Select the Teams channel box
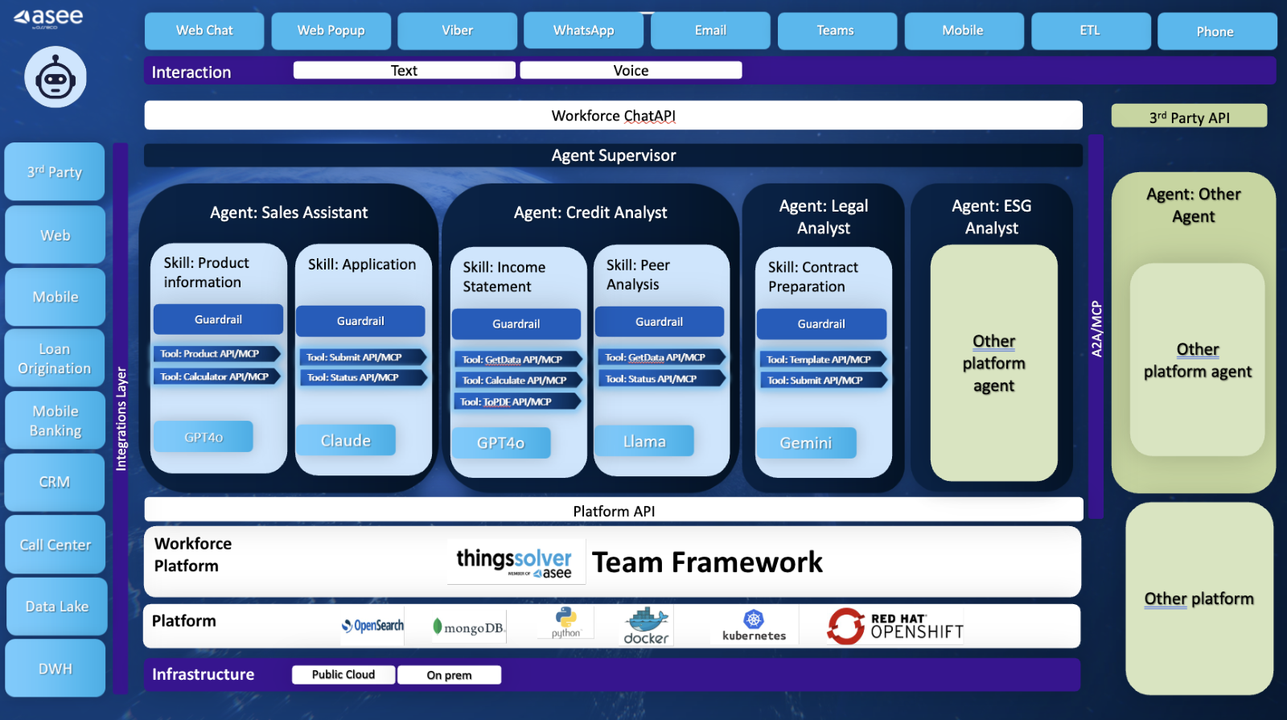 click(x=837, y=31)
